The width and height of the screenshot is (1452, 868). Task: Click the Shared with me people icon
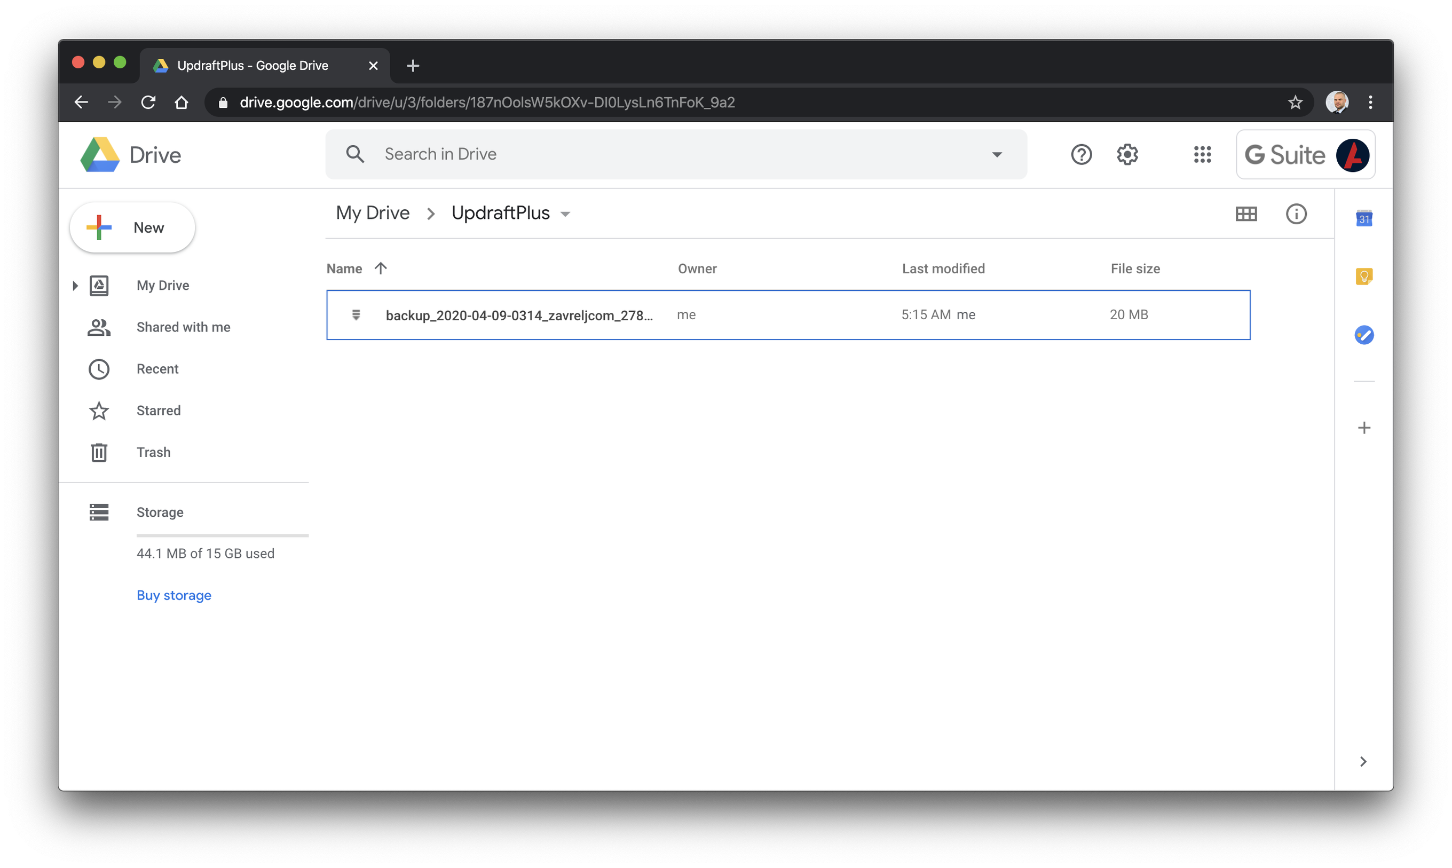[x=99, y=328]
